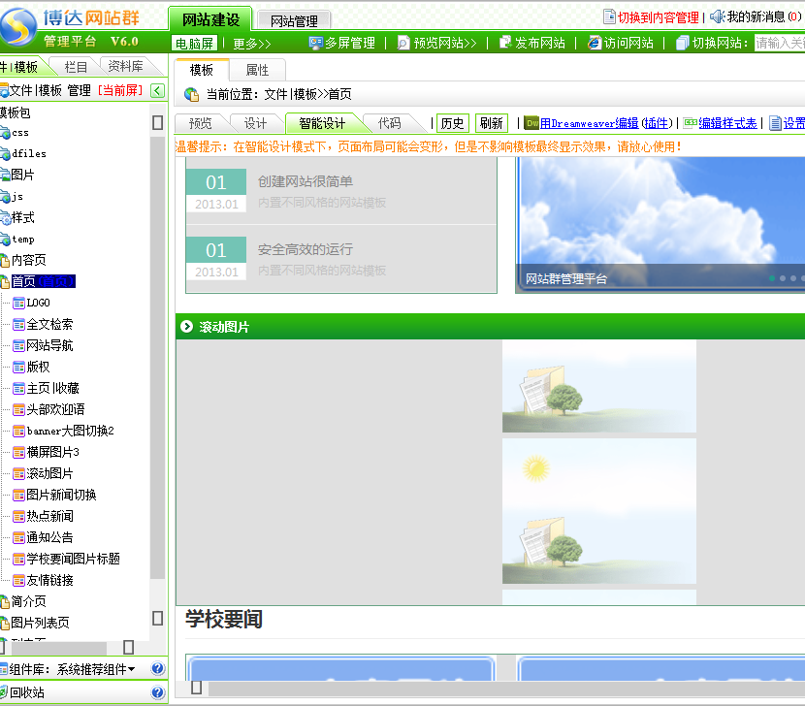Expand the 更多>> menu
Screen dimensions: 805x706
tap(252, 44)
